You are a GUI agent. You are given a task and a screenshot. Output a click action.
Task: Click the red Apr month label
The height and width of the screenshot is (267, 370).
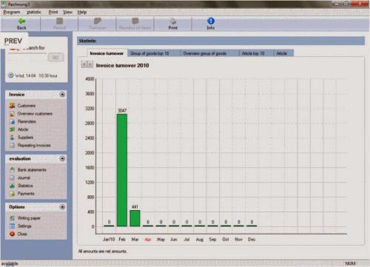pyautogui.click(x=148, y=240)
